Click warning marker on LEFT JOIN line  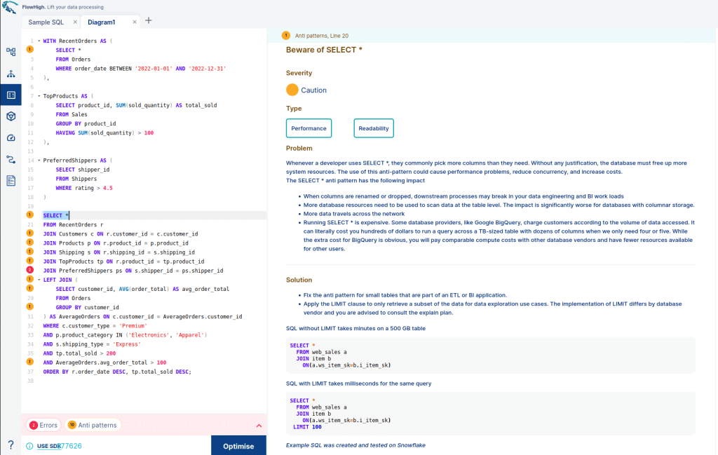[29, 279]
